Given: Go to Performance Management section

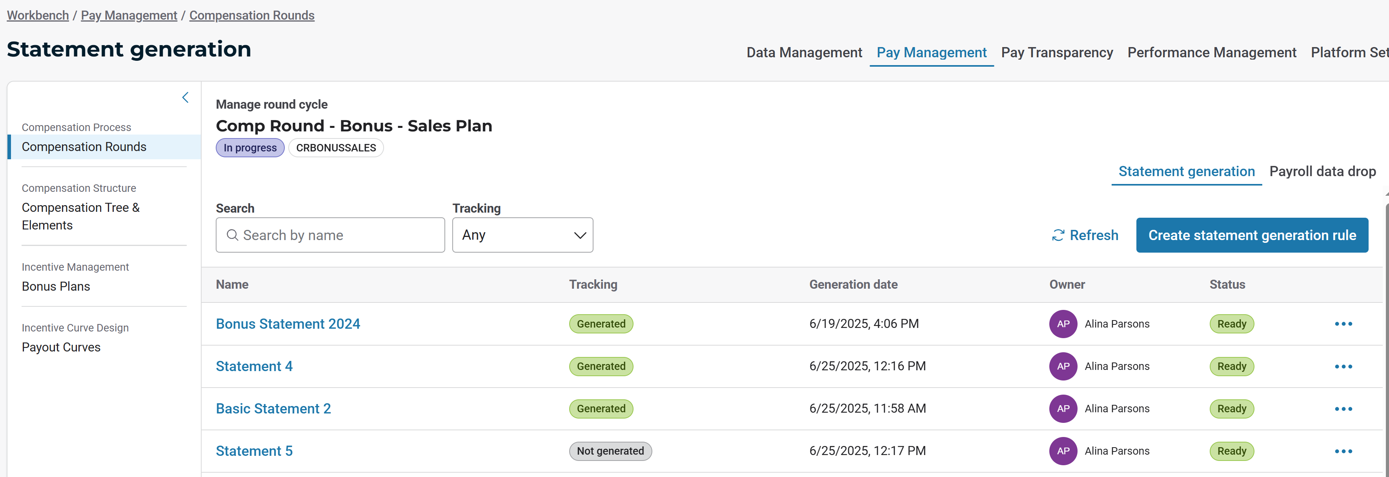Looking at the screenshot, I should (x=1211, y=52).
